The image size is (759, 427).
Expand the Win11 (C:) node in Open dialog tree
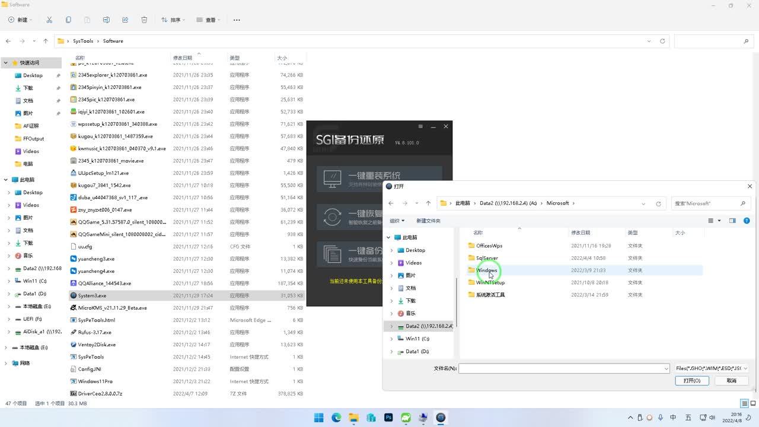[391, 339]
